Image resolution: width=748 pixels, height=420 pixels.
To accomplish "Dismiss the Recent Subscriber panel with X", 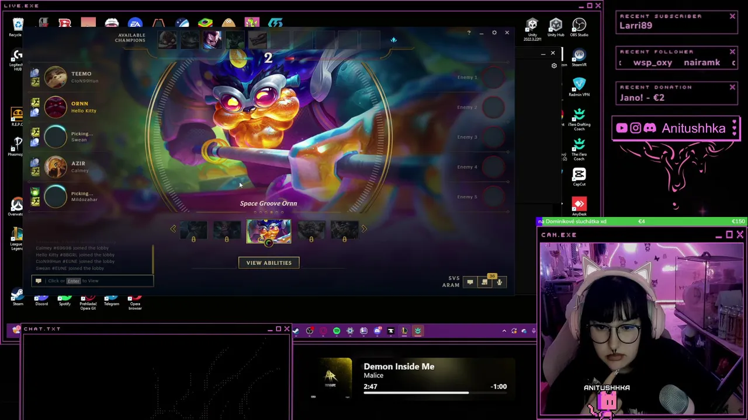I will 732,16.
